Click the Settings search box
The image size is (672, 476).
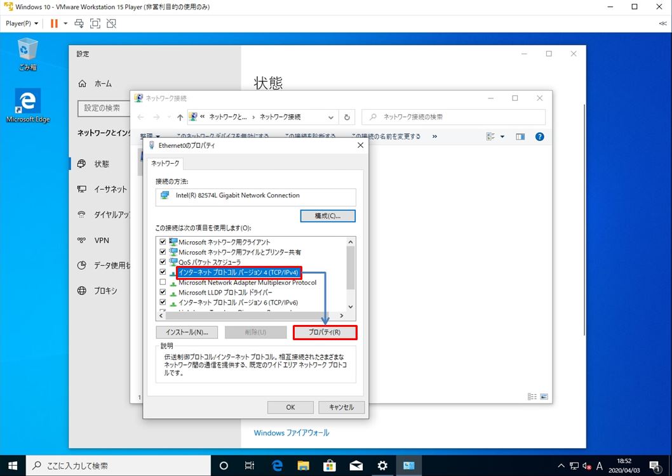click(x=104, y=109)
